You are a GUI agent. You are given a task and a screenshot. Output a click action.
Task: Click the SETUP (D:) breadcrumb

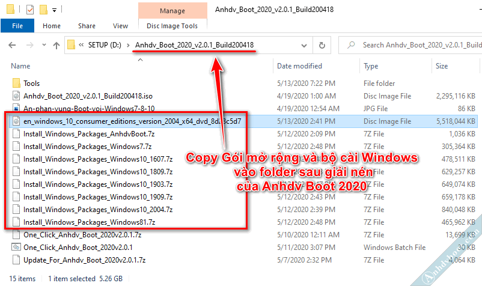point(105,45)
